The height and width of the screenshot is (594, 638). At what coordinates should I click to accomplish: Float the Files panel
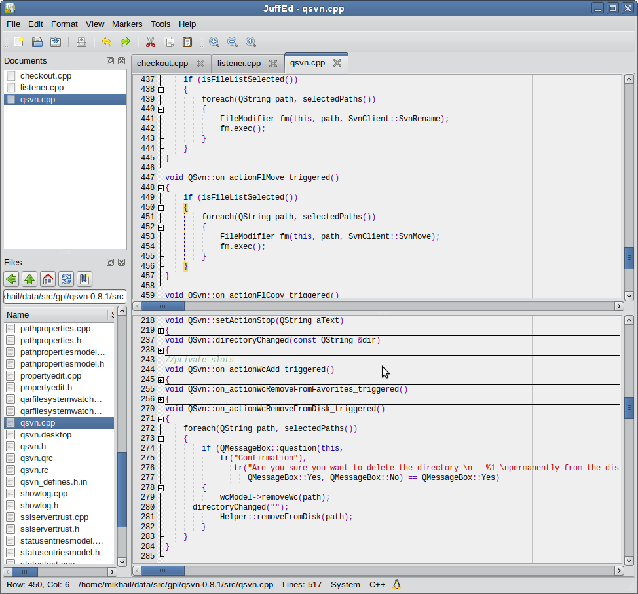(x=110, y=263)
